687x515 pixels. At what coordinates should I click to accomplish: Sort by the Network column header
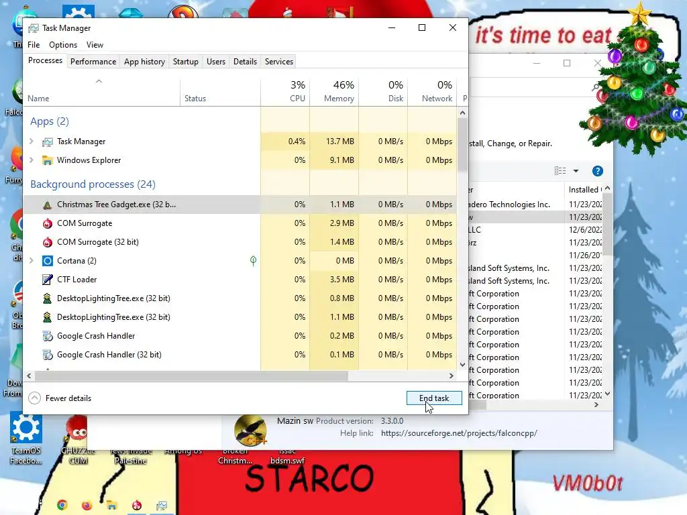coord(433,91)
